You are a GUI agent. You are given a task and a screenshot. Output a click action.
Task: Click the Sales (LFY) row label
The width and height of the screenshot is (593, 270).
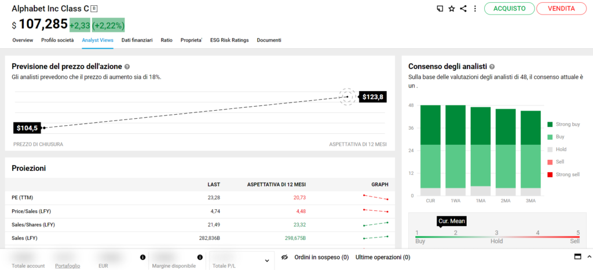click(x=24, y=238)
